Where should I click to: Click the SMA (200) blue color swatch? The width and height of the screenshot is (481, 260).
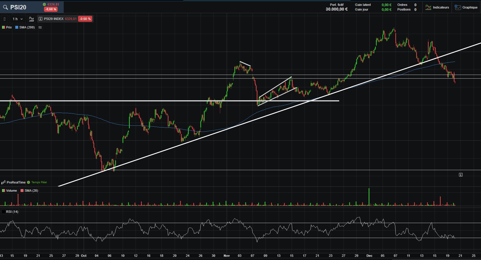click(x=17, y=27)
